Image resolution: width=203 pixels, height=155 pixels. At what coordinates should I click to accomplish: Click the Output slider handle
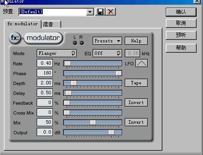point(111,132)
